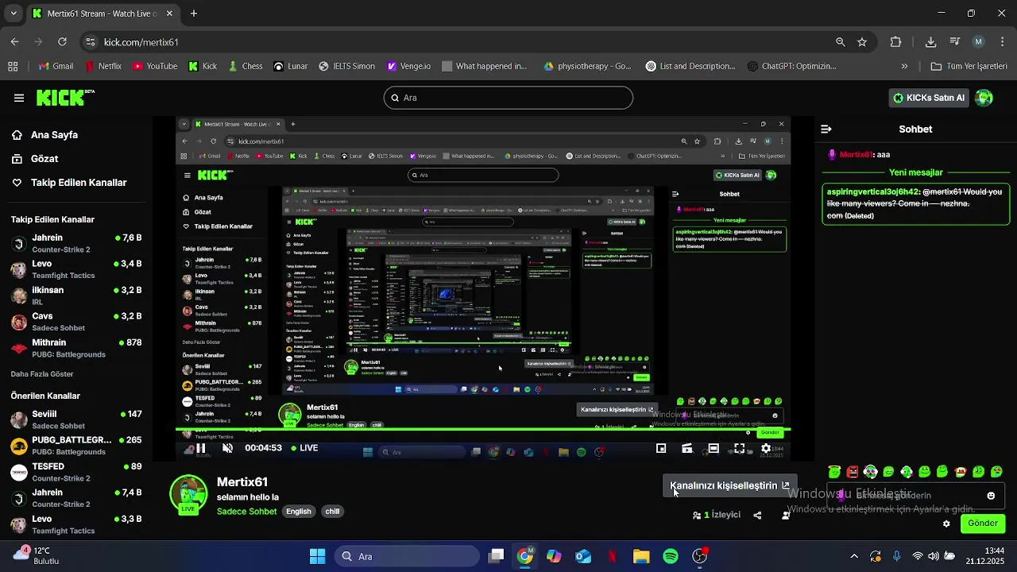Screen dimensions: 1017x572
Task: Click the Yeni mesajlar divider label
Action: click(x=915, y=172)
